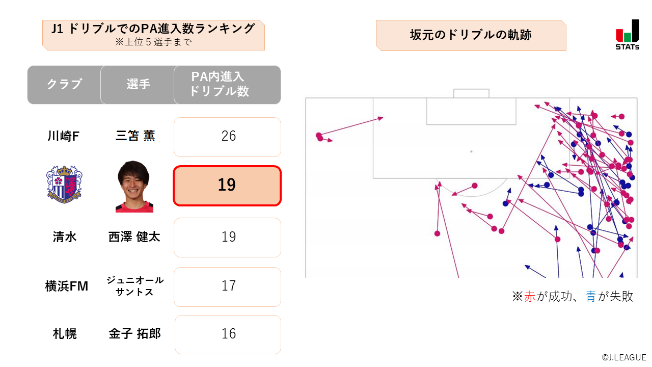Click the J STATs logo

627,34
